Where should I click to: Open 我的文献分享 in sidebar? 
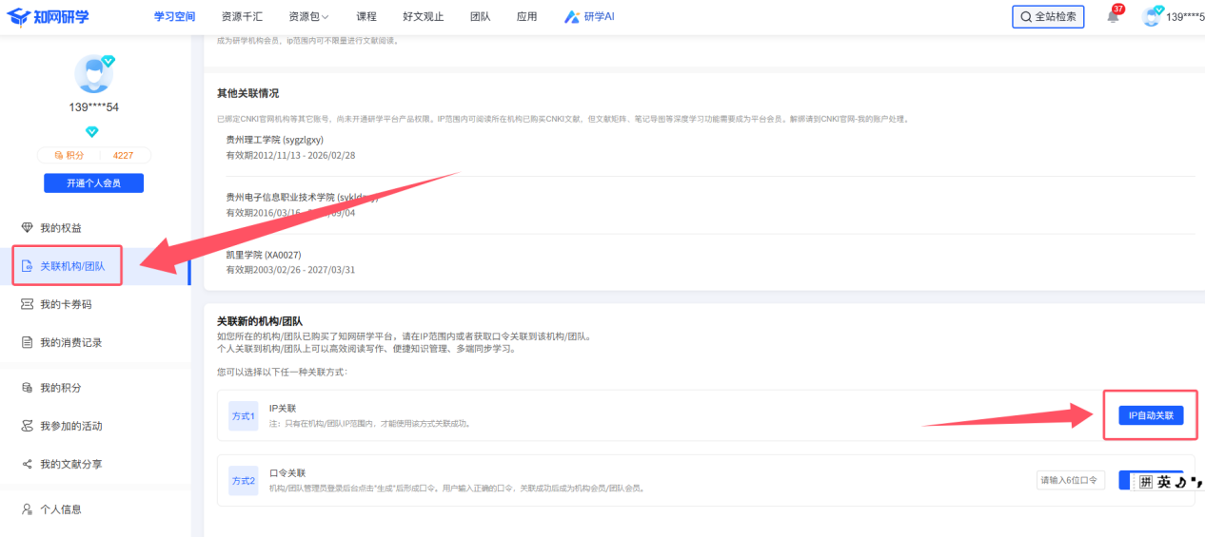pyautogui.click(x=70, y=464)
